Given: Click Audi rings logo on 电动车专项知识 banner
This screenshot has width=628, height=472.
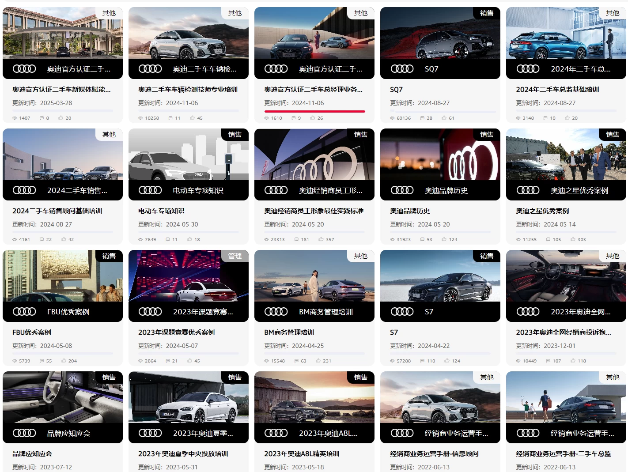Looking at the screenshot, I should click(150, 190).
